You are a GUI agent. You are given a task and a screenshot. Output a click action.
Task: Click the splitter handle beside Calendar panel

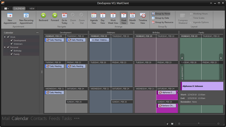tap(42, 72)
